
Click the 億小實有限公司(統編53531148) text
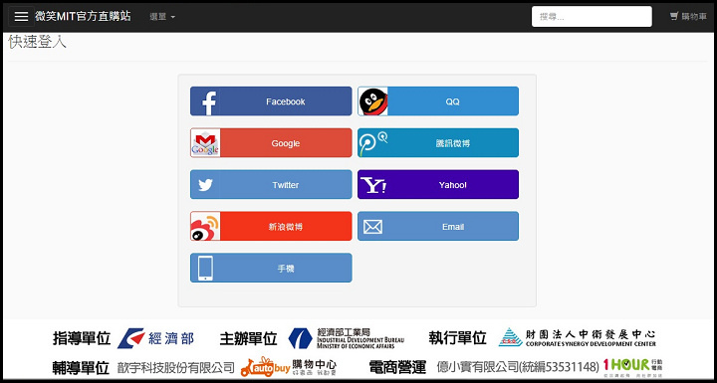click(518, 367)
